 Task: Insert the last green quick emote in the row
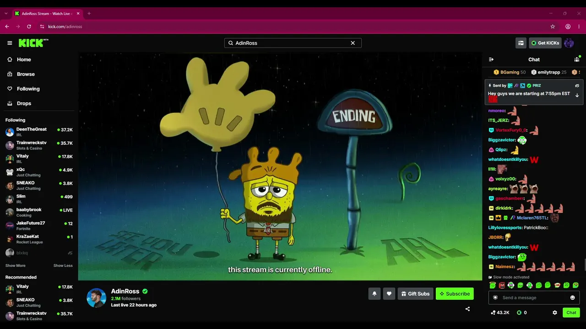point(575,285)
